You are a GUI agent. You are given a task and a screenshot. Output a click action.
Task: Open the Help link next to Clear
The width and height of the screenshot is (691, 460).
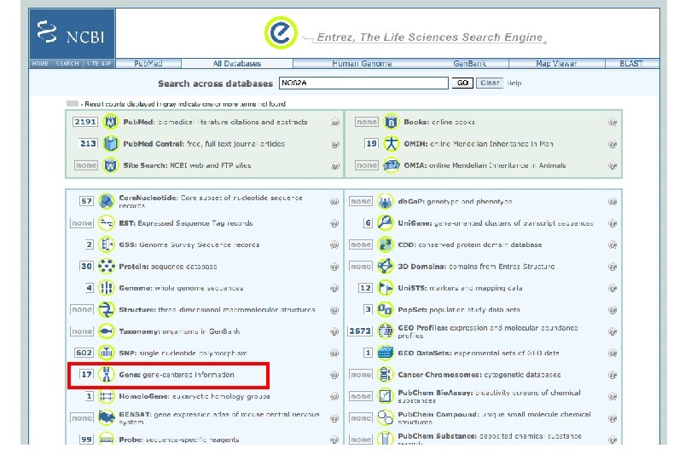514,83
